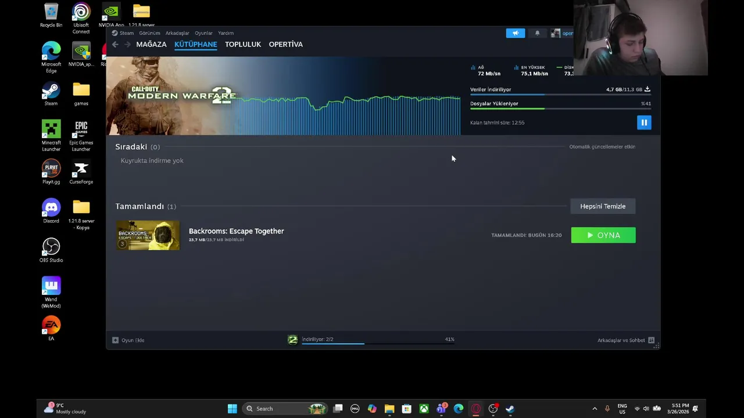Open the 1.21.8 server - Kopya folder
This screenshot has width=744, height=418.
[x=81, y=215]
